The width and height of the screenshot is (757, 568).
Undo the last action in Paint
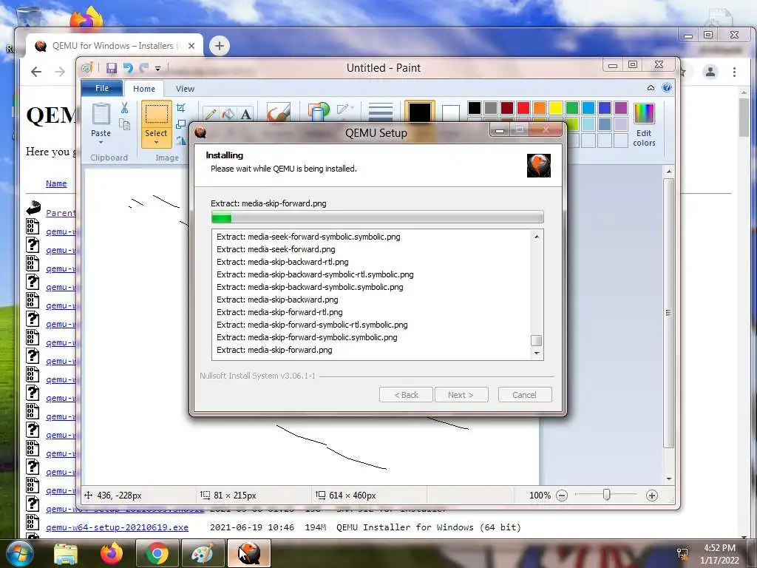(128, 68)
